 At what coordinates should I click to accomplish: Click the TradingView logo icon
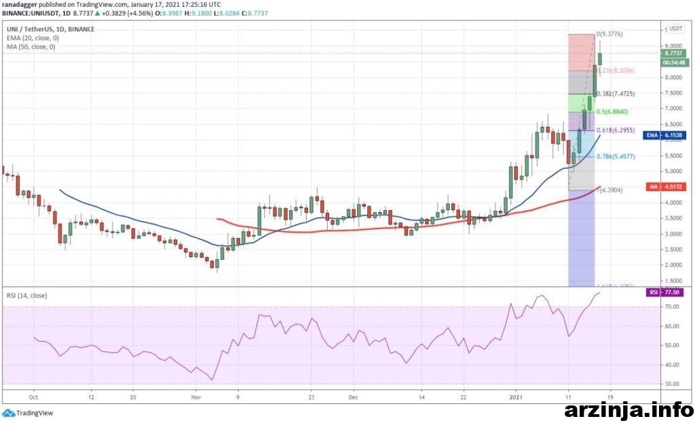(7, 413)
